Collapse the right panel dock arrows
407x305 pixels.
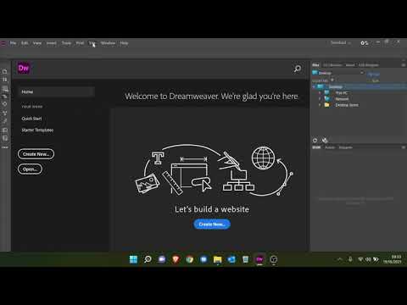[x=404, y=60]
